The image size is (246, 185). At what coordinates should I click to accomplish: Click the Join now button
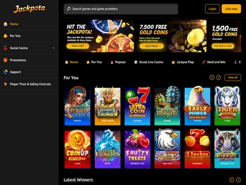[x=231, y=9]
